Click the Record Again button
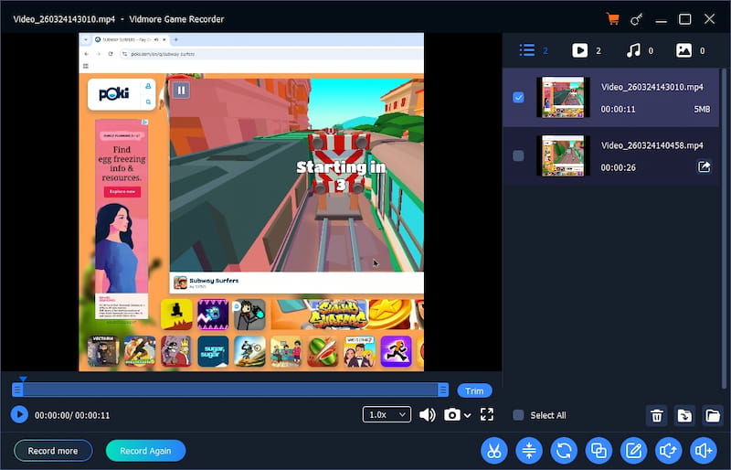The width and height of the screenshot is (731, 470). (145, 451)
